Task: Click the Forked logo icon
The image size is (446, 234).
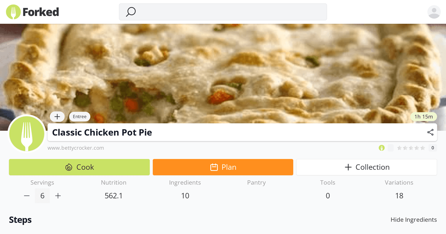Action: [x=13, y=12]
